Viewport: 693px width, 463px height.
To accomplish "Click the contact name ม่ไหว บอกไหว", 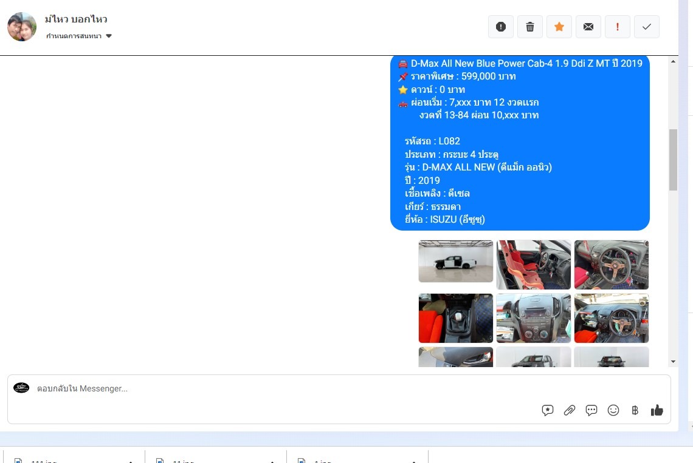I will (x=76, y=19).
